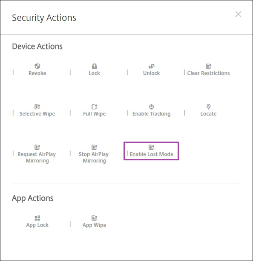Click the App Actions heading
The height and width of the screenshot is (261, 253).
point(32,198)
